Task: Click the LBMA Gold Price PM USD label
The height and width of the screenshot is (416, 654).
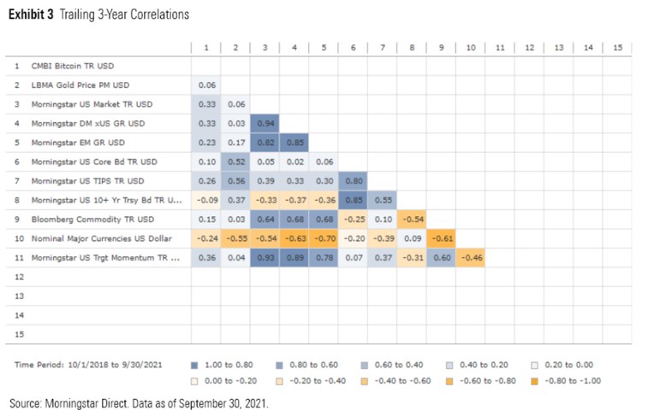Action: 82,85
